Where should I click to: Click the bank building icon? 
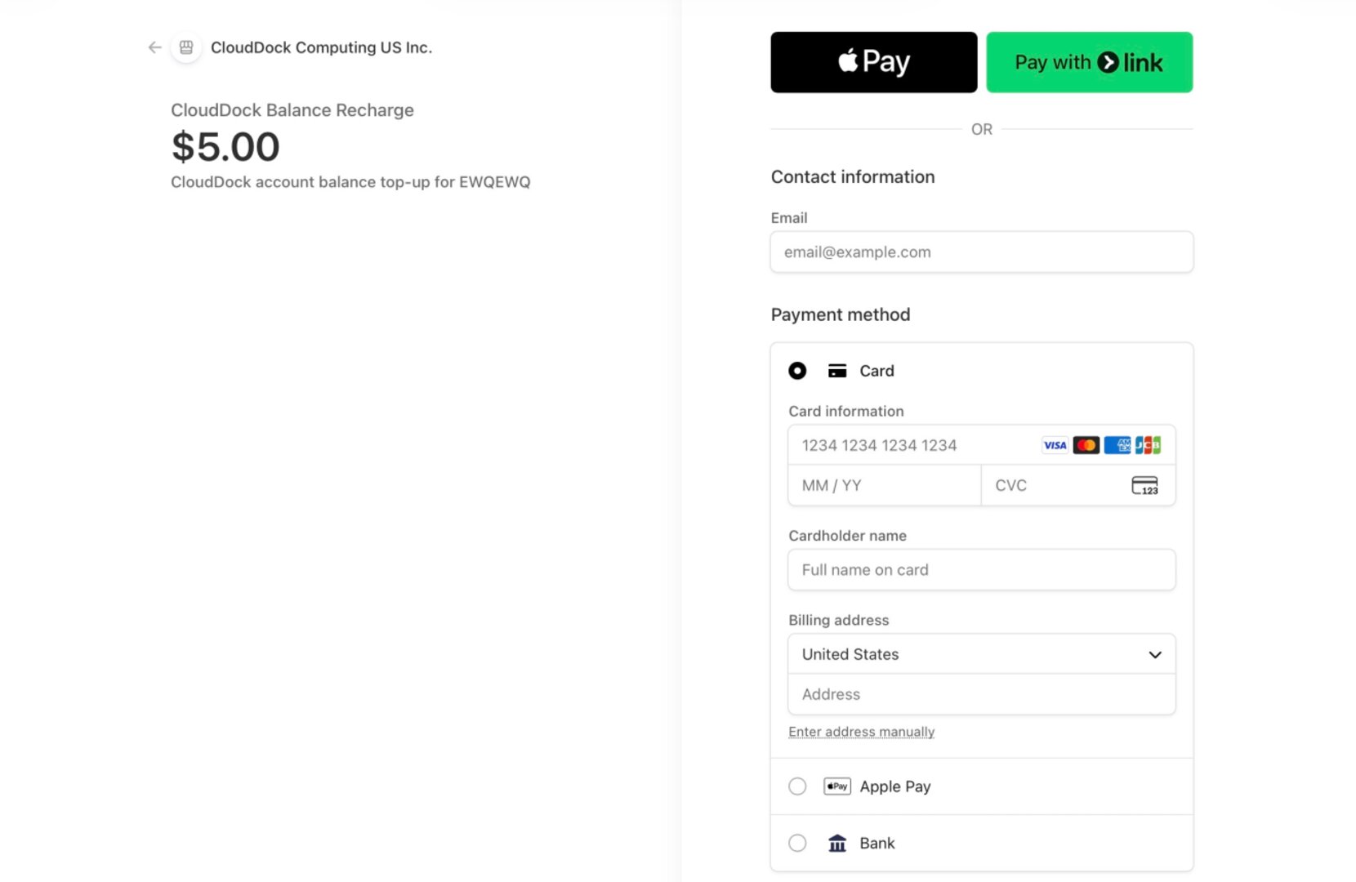(837, 844)
